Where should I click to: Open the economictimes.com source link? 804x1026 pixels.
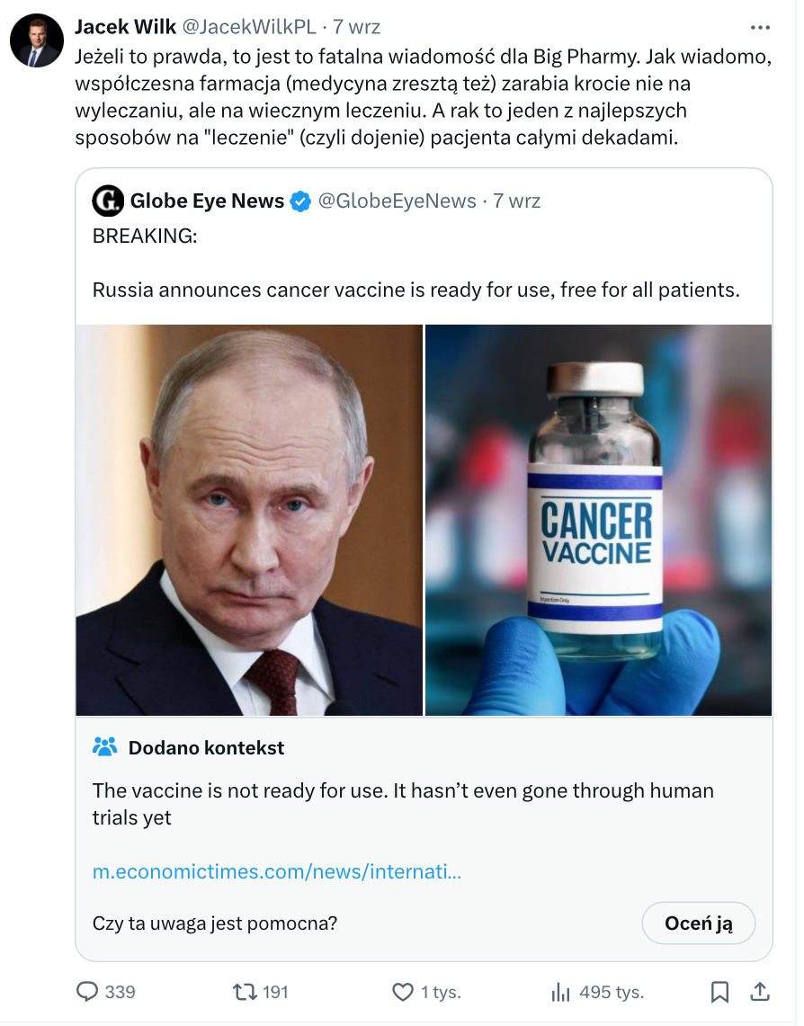click(277, 871)
